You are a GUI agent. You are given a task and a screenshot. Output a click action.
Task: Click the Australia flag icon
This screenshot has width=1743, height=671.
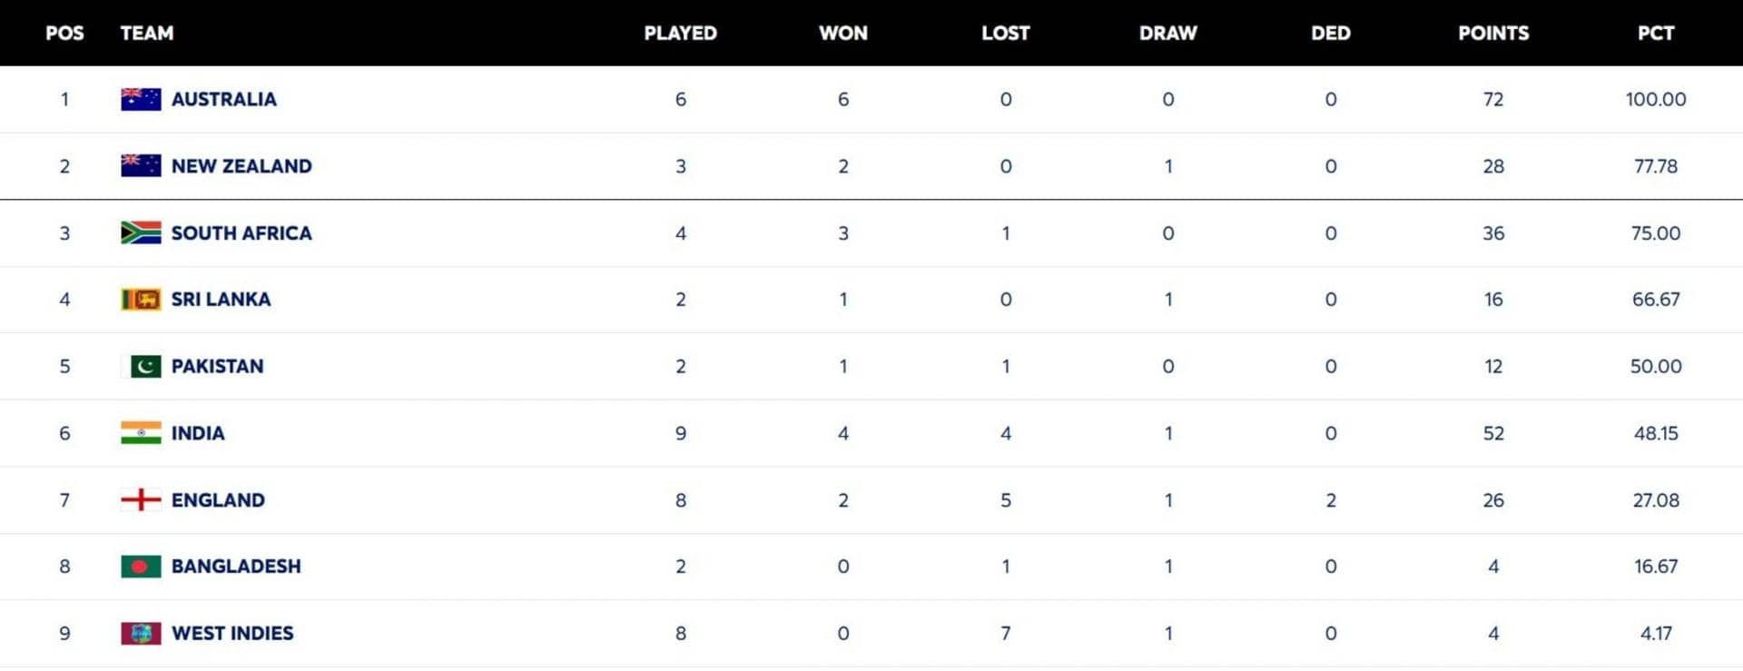[141, 99]
